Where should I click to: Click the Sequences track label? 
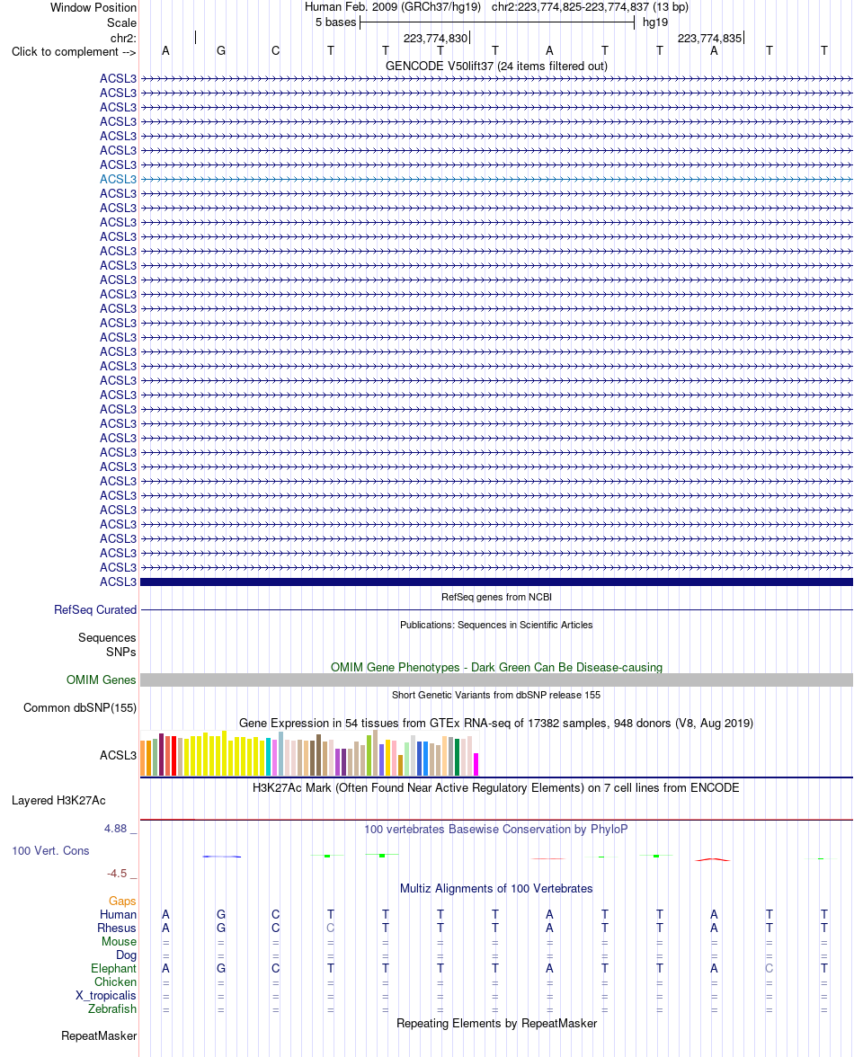[x=106, y=638]
